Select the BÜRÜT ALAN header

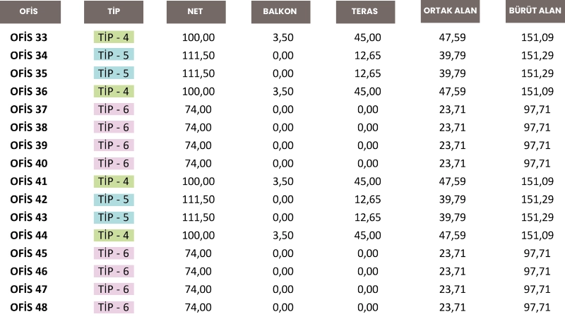pos(535,11)
